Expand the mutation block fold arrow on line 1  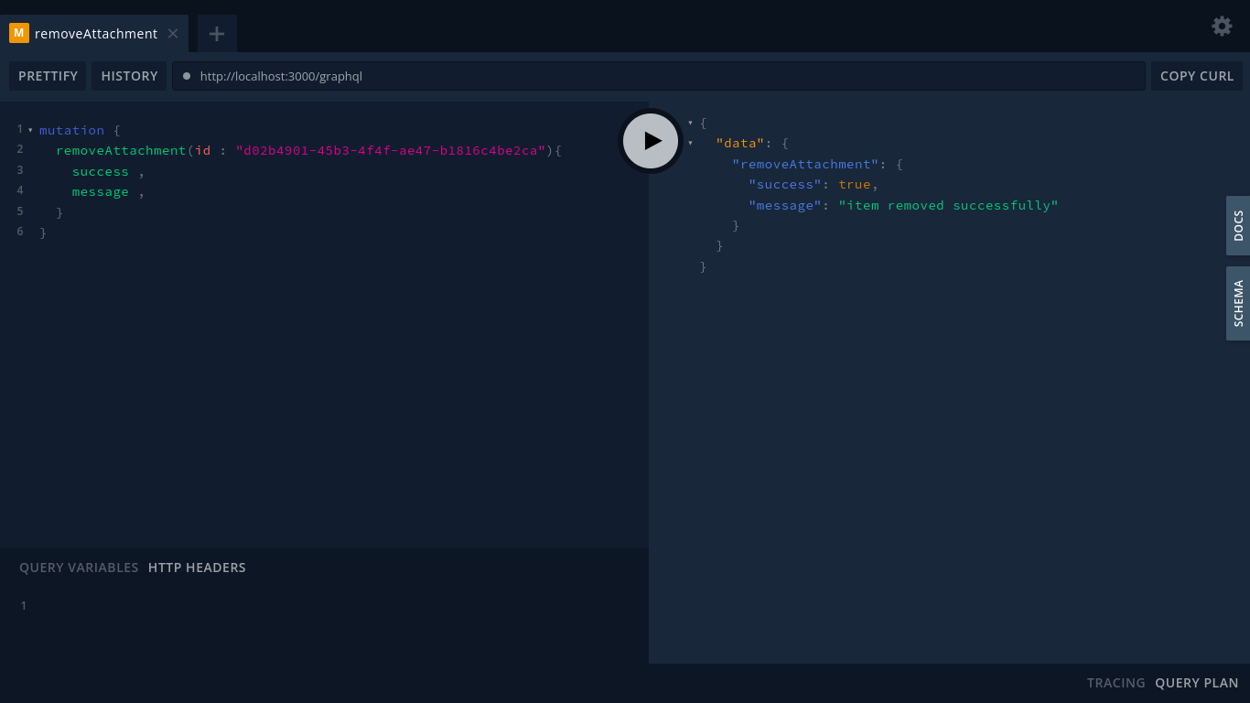click(x=31, y=129)
